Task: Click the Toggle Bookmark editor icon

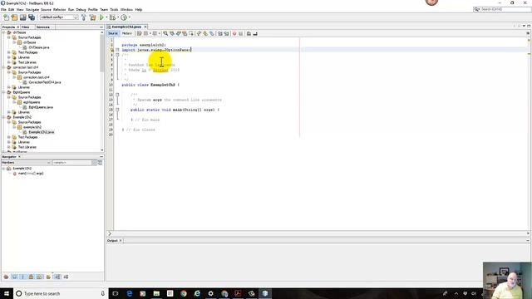Action: (212, 33)
